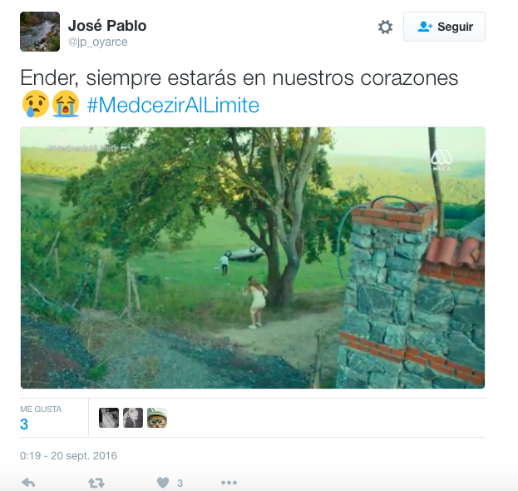Open the #MedcezirAlLimite hashtag
Viewport: 518px width, 491px height.
[173, 105]
